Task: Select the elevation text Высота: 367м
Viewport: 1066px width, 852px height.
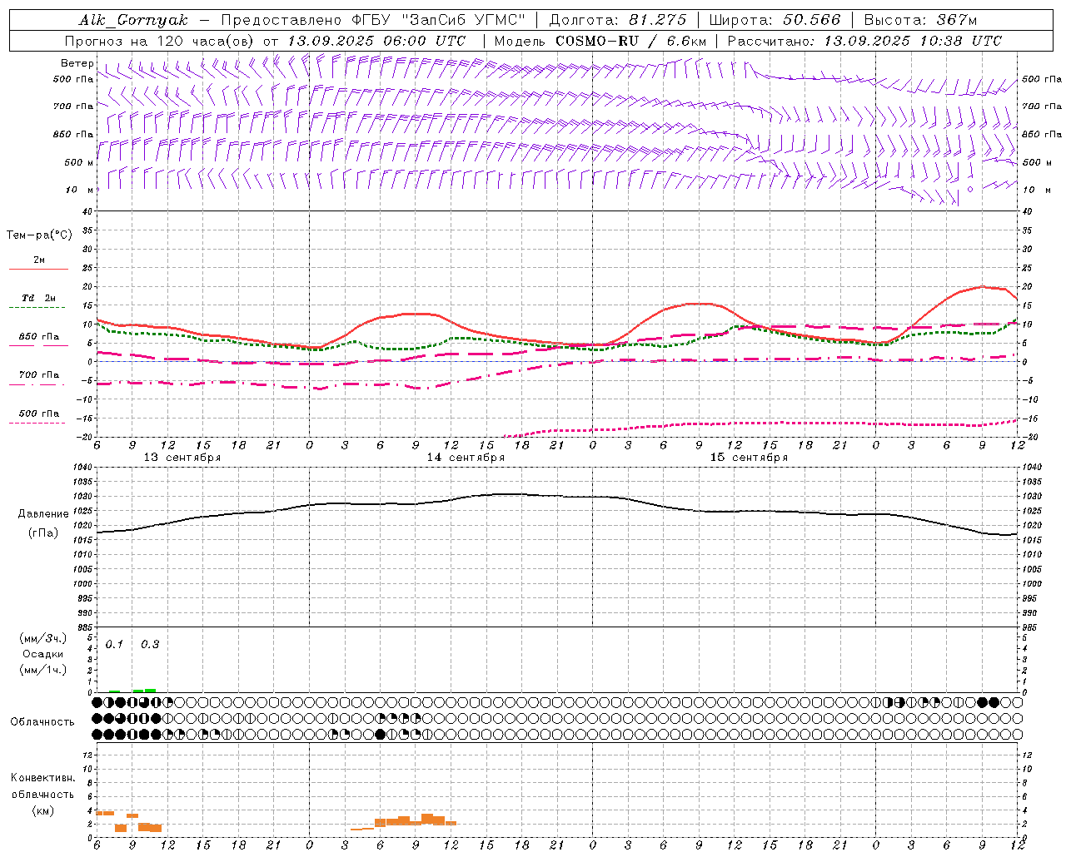Action: click(920, 20)
